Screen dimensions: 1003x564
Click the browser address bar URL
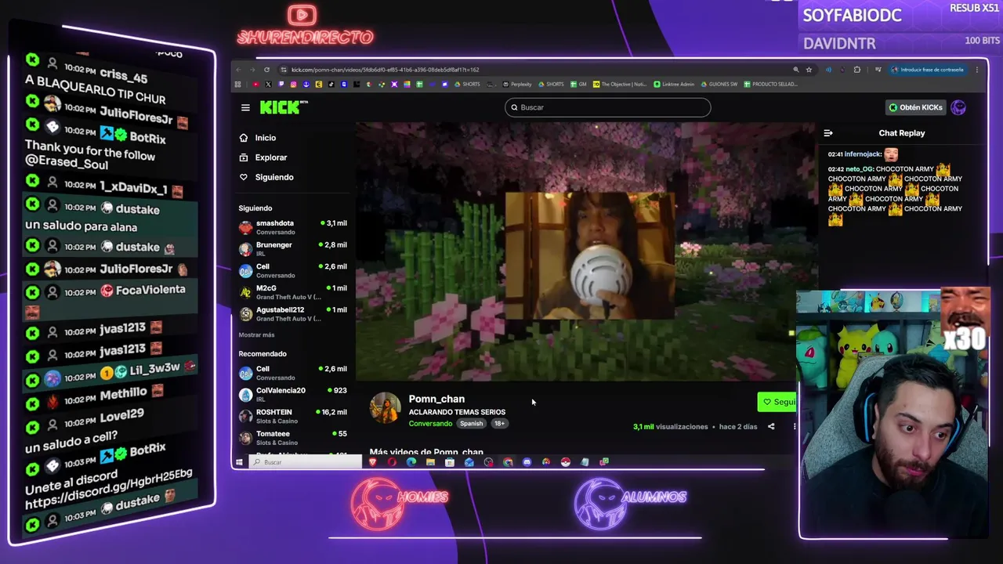point(385,70)
